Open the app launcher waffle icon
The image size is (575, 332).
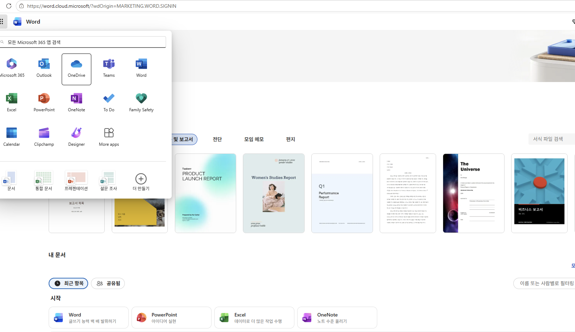pos(2,21)
